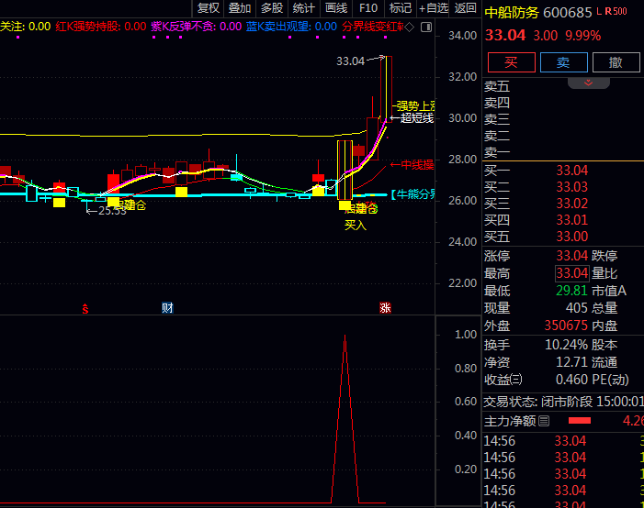Click the diamond icon in indicator bar
This screenshot has height=508, width=644.
(x=410, y=28)
